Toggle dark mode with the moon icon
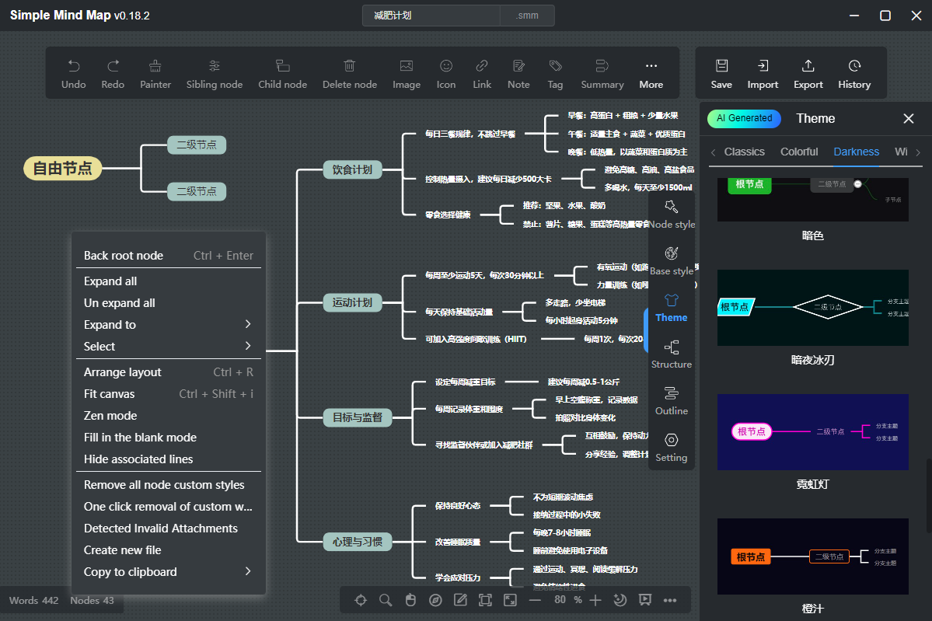932x621 pixels. (620, 600)
